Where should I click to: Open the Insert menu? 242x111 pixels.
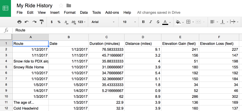55,13
